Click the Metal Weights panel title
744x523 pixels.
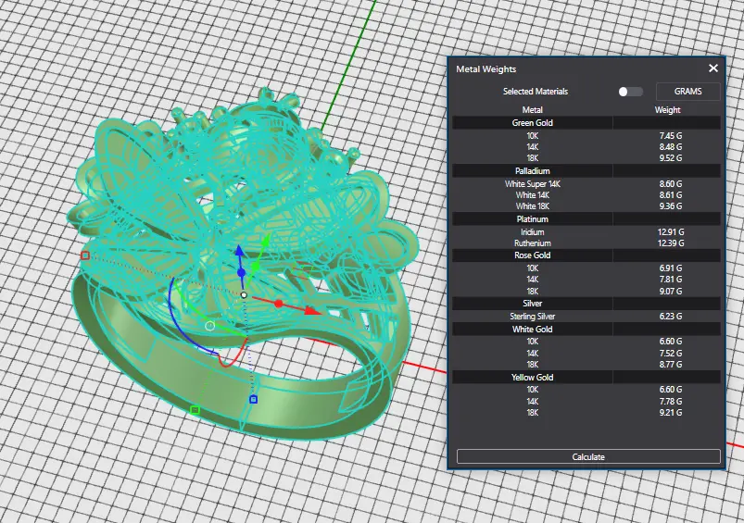click(485, 69)
